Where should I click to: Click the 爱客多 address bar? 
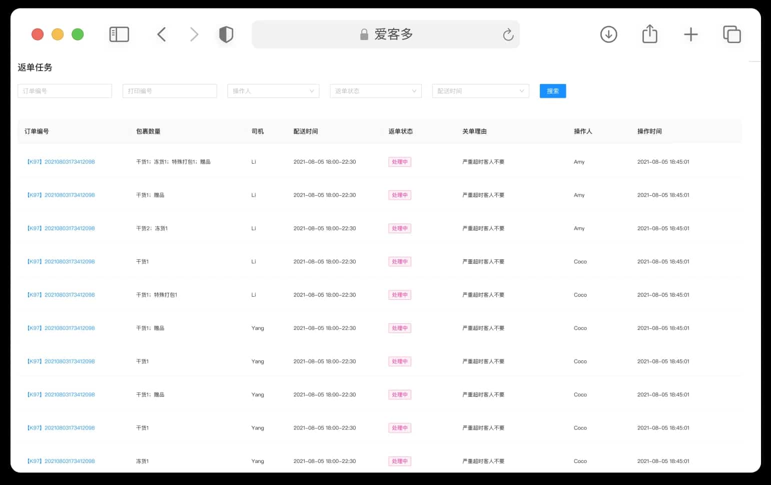click(x=386, y=35)
